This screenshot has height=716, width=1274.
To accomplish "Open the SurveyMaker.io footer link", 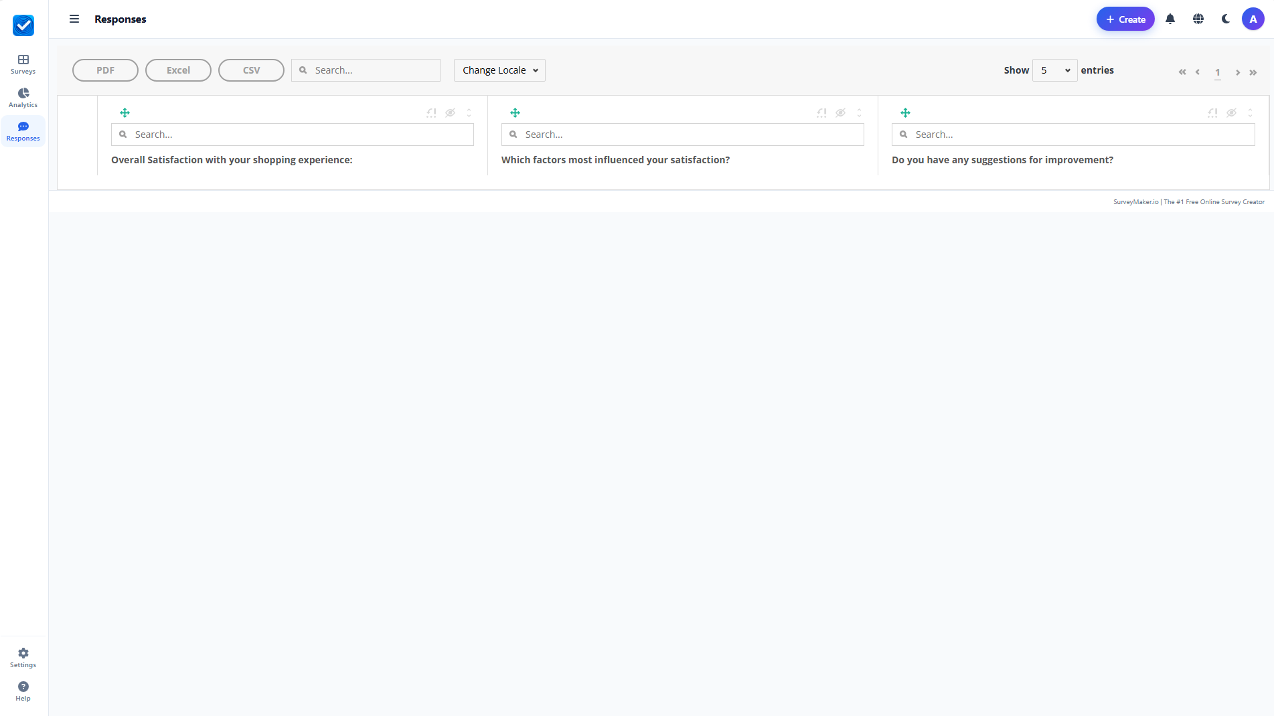I will point(1189,201).
